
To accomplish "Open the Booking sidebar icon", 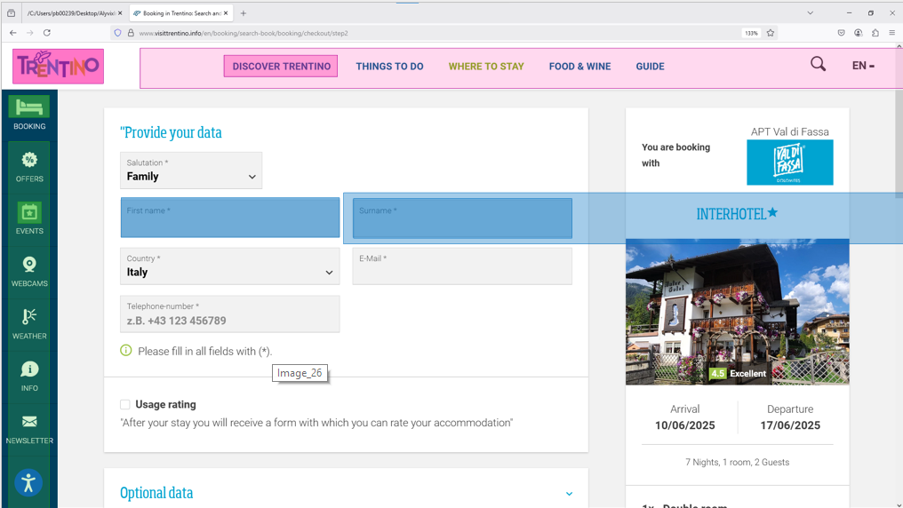I will pyautogui.click(x=29, y=108).
